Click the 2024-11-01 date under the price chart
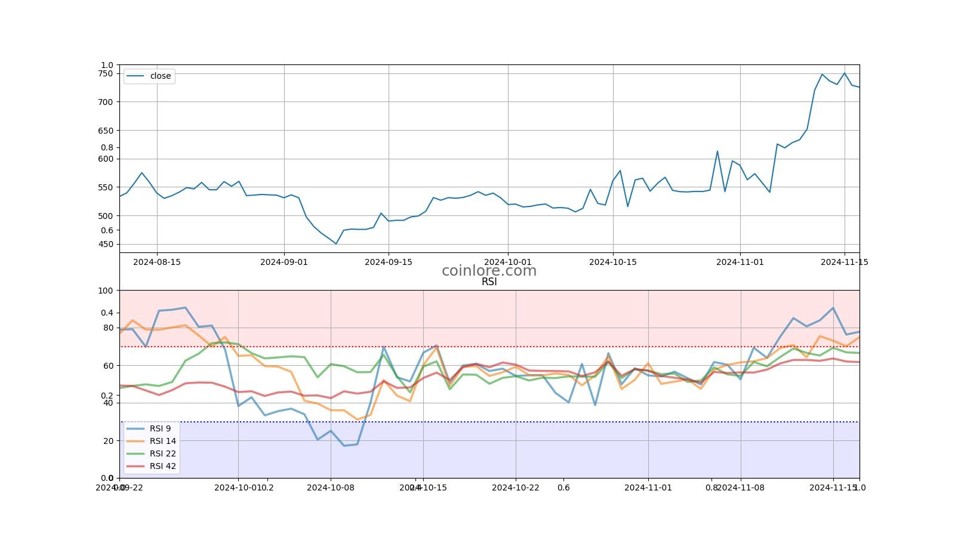This screenshot has width=955, height=537. 740,261
